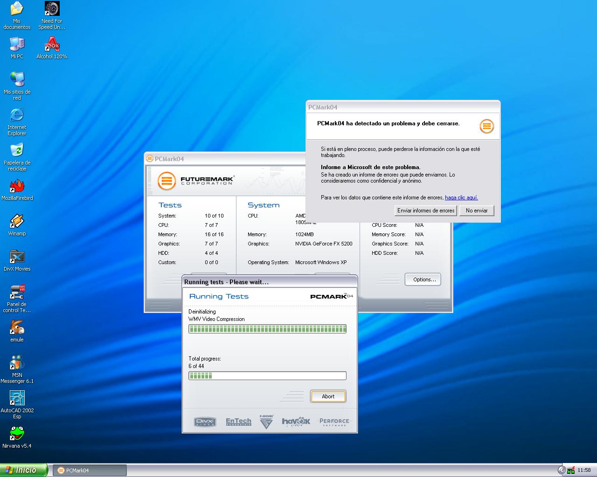Open the DivX Movies desktop icon
Screen dimensions: 597x477
coord(17,257)
